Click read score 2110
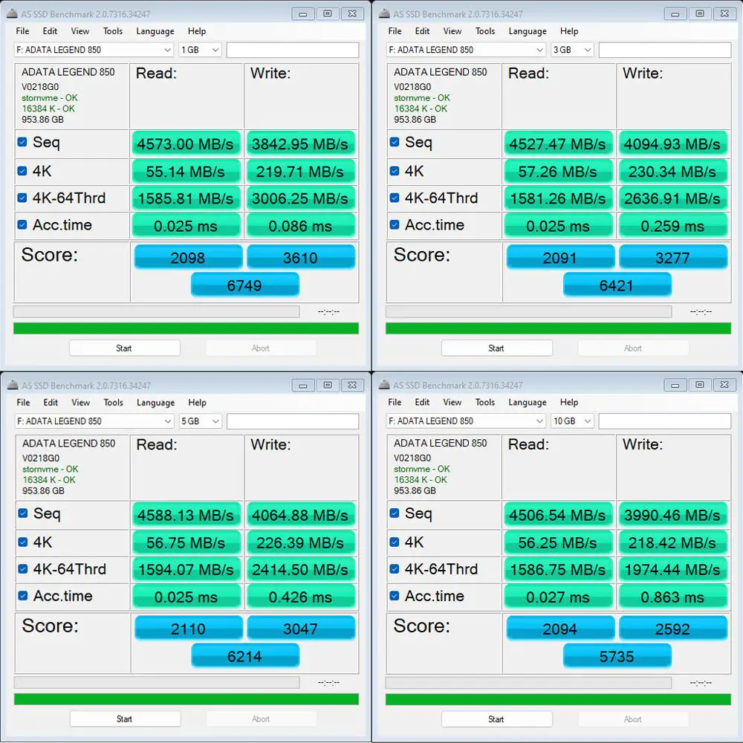 point(188,629)
